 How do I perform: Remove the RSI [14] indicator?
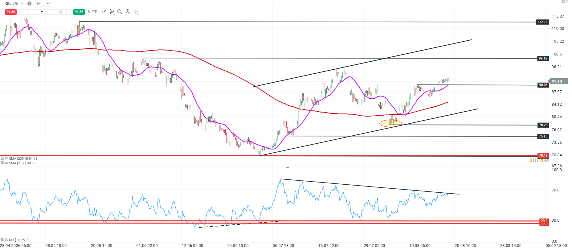click(6, 240)
